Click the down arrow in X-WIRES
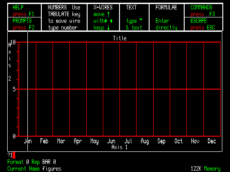Image resolution: width=230 pixels, height=172 pixels. pyautogui.click(x=109, y=28)
